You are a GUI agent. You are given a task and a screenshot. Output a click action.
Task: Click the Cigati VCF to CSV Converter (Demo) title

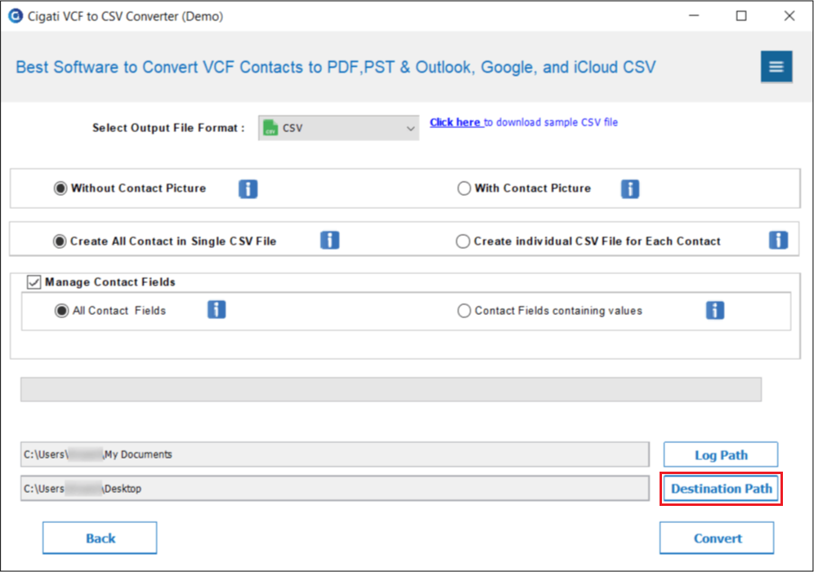click(x=125, y=16)
